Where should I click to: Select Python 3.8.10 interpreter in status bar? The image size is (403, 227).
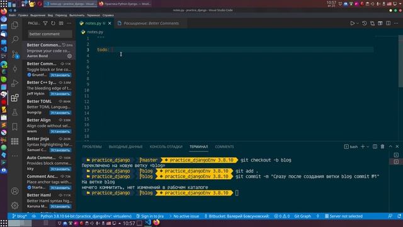click(86, 216)
